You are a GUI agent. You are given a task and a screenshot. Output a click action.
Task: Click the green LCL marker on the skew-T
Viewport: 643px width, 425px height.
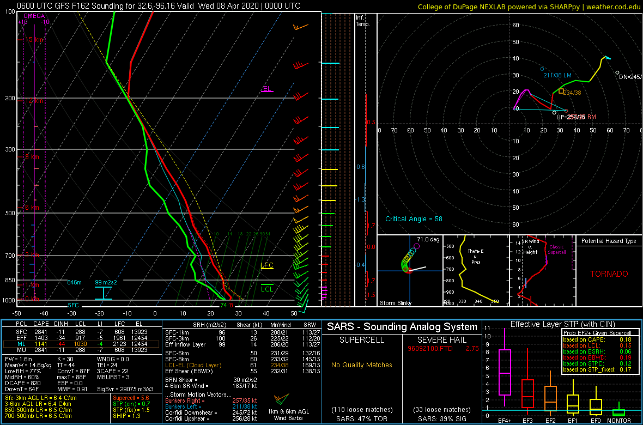pos(267,287)
